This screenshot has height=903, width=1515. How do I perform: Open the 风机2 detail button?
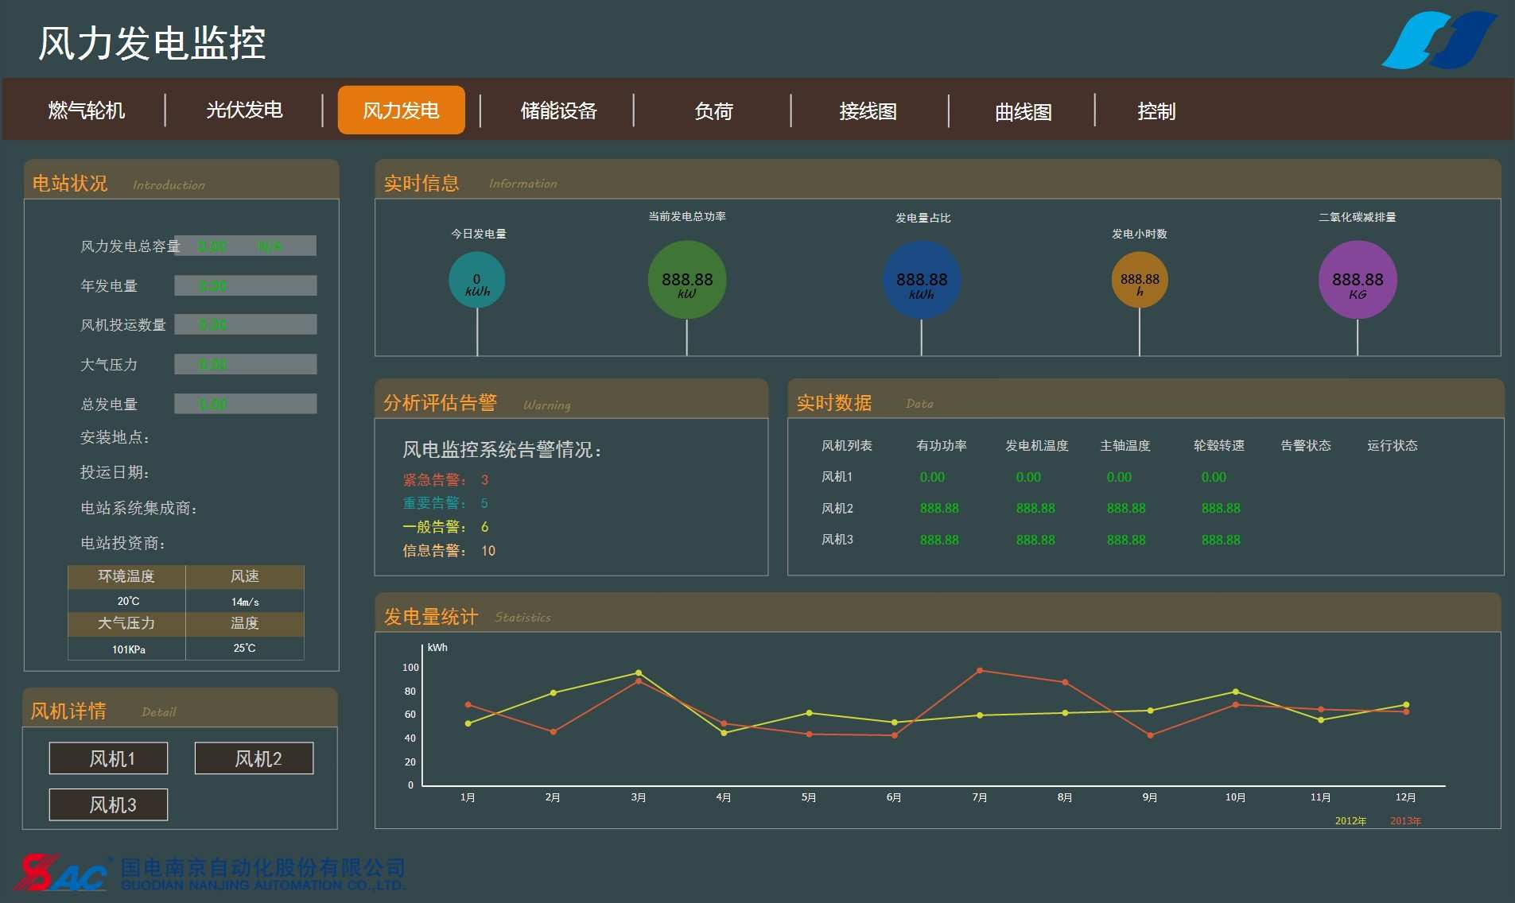point(254,758)
